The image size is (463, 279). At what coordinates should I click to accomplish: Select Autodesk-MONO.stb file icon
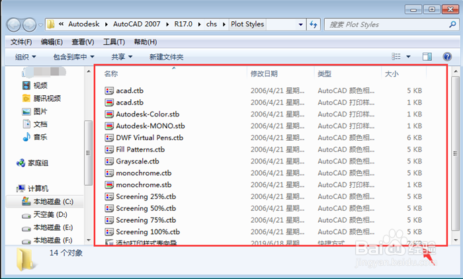109,126
